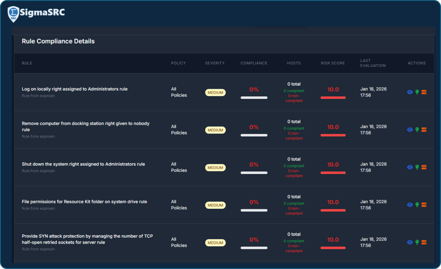The image size is (441, 269).
Task: Select 'Provide SYN attack protection' rule name
Action: [x=87, y=239]
